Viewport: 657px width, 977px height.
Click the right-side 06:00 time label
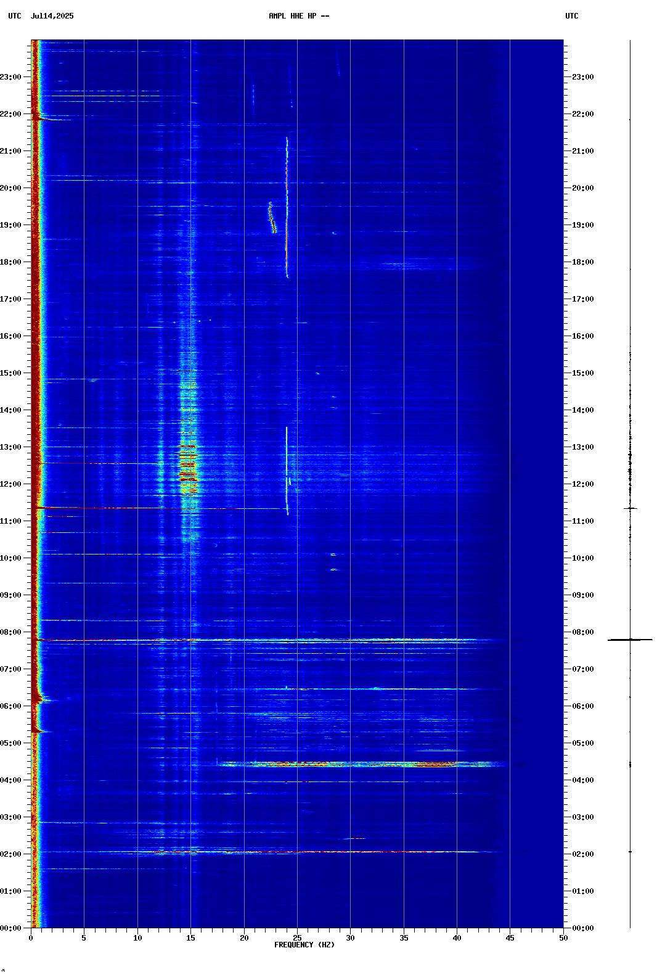click(583, 706)
